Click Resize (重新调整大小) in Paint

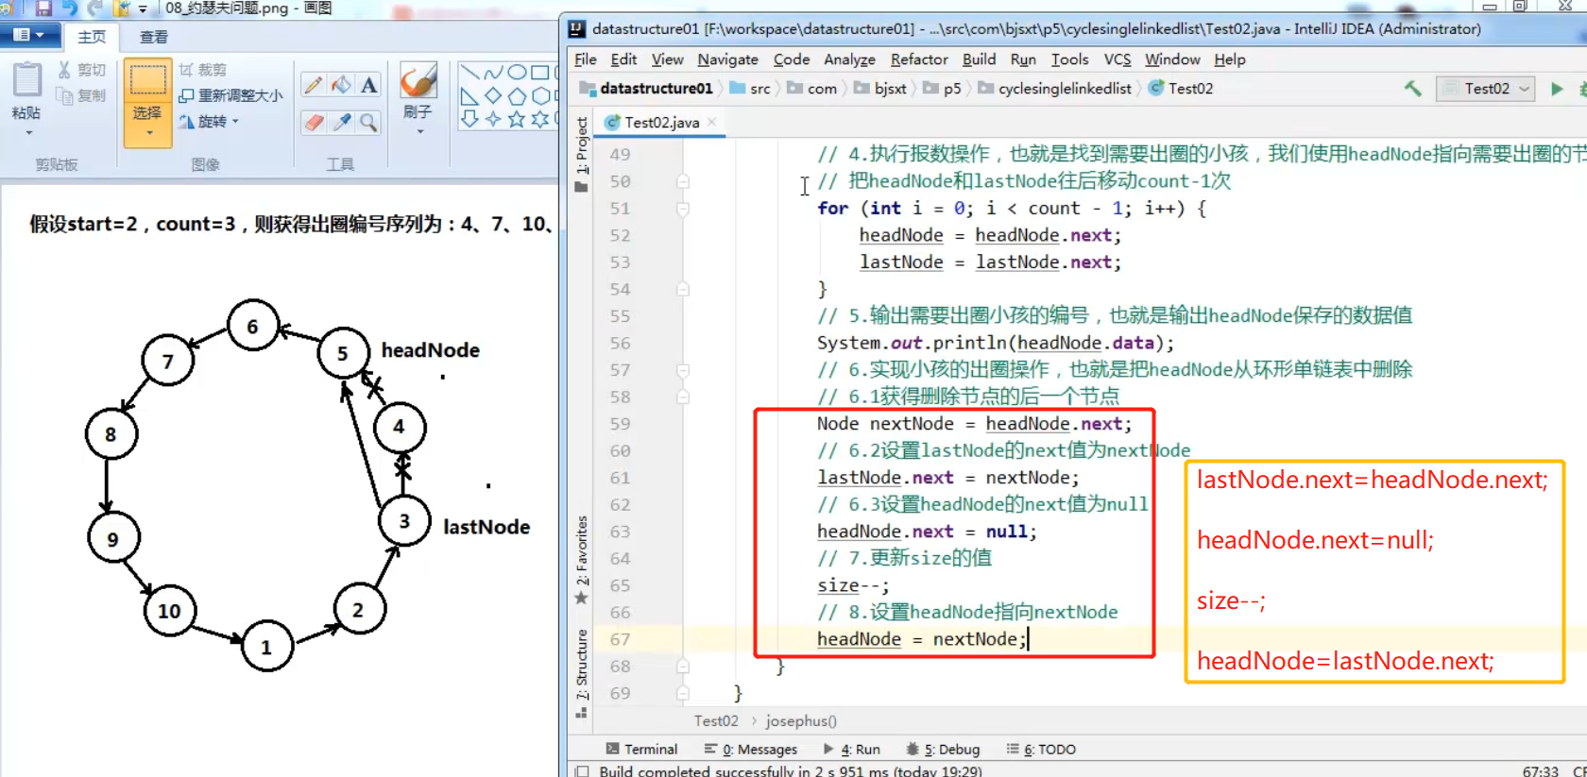pos(231,95)
